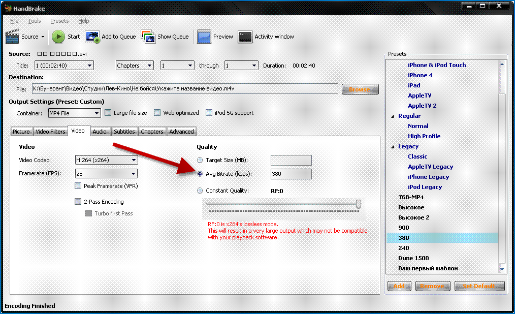Select the iPod Legacy preset

[425, 187]
